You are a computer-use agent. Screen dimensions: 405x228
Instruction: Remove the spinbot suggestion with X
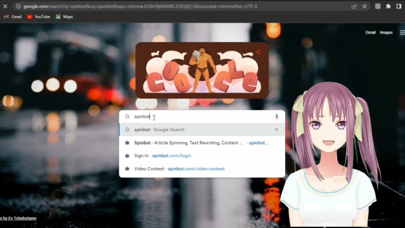[276, 129]
